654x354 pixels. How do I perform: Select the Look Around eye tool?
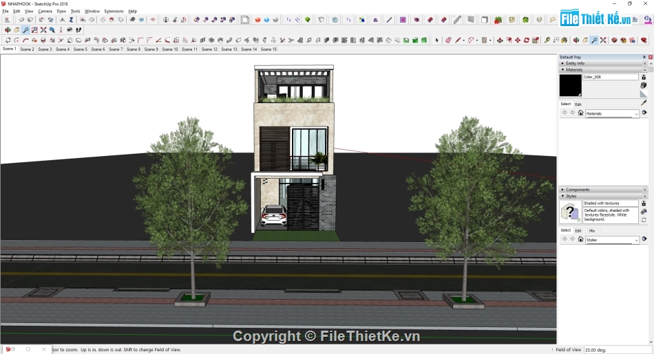coord(70,30)
